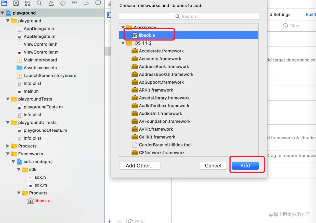Image resolution: width=316 pixels, height=223 pixels.
Task: Collapse the Frameworks folder
Action: (x=8, y=154)
